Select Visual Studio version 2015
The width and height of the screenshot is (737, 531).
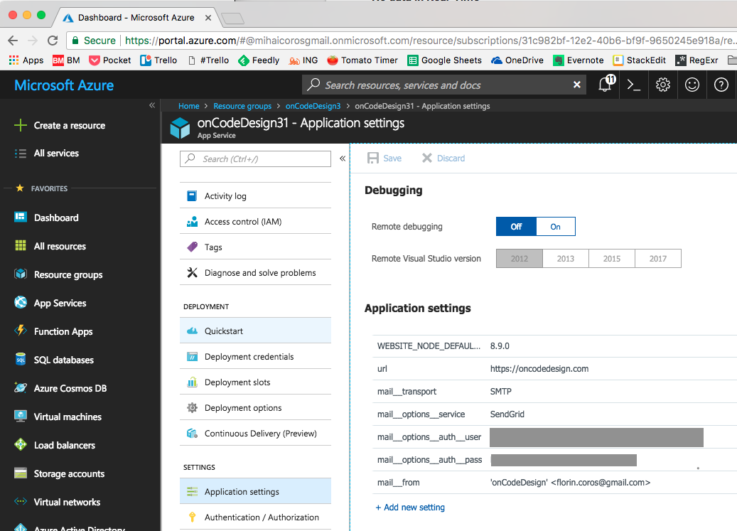pos(611,259)
